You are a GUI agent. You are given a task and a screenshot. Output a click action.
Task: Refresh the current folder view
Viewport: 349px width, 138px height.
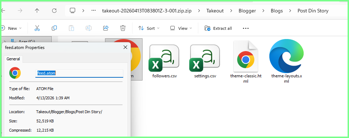tap(54, 11)
